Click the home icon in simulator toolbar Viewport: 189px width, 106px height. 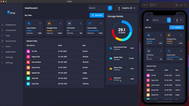pos(181,5)
